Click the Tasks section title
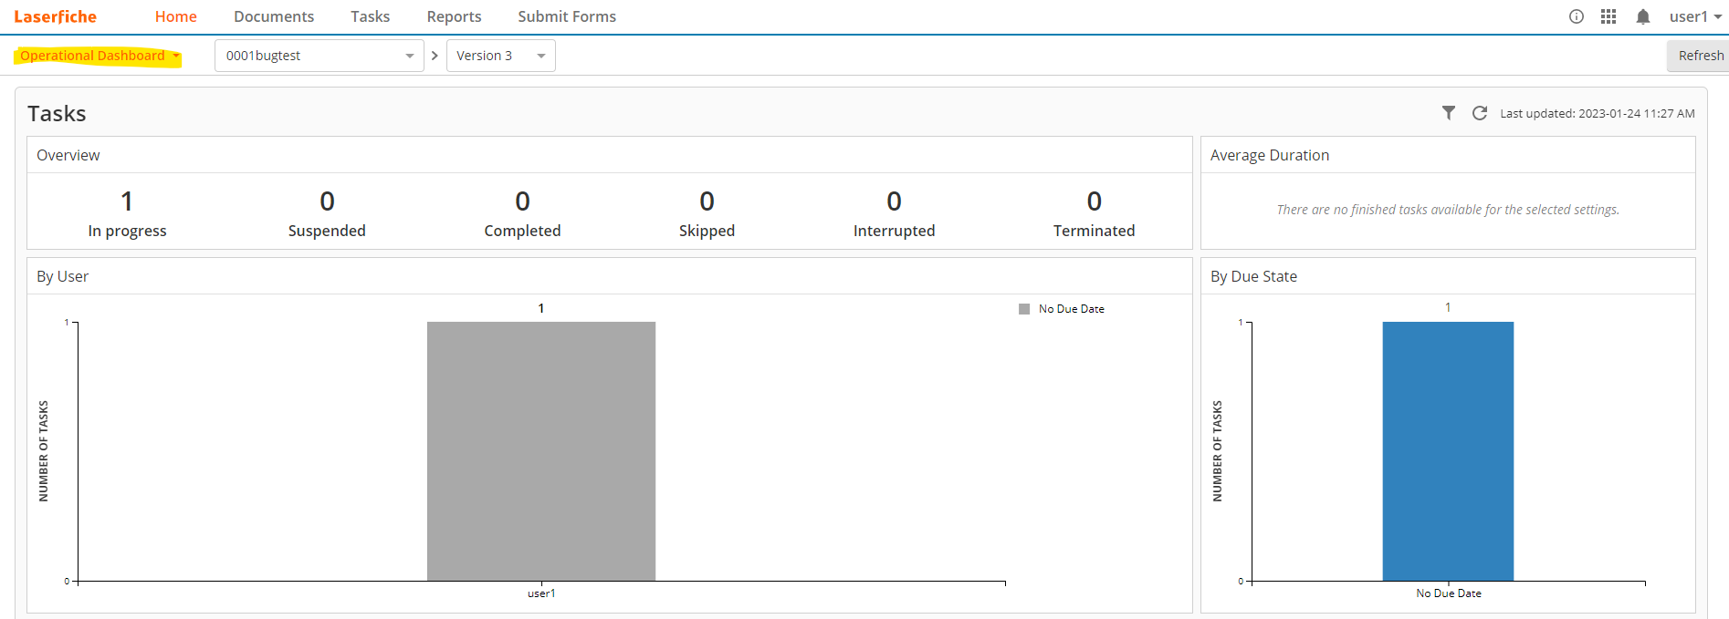Image resolution: width=1729 pixels, height=619 pixels. pyautogui.click(x=57, y=113)
